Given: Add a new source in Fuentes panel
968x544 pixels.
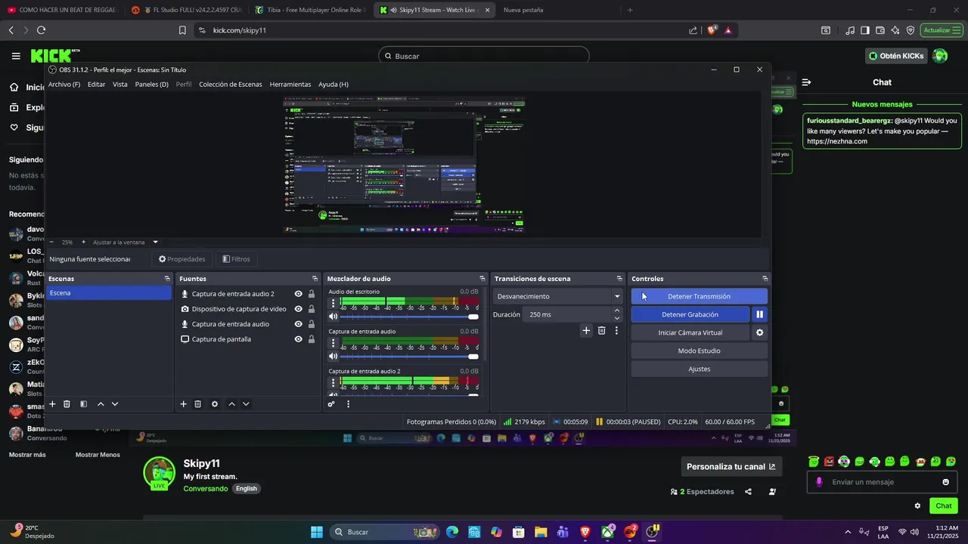Looking at the screenshot, I should pyautogui.click(x=183, y=404).
